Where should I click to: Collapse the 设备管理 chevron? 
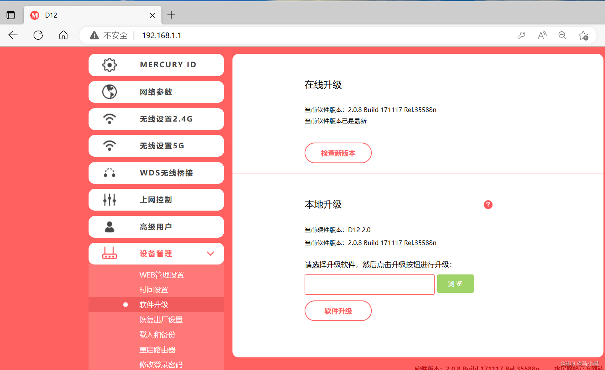coord(210,253)
